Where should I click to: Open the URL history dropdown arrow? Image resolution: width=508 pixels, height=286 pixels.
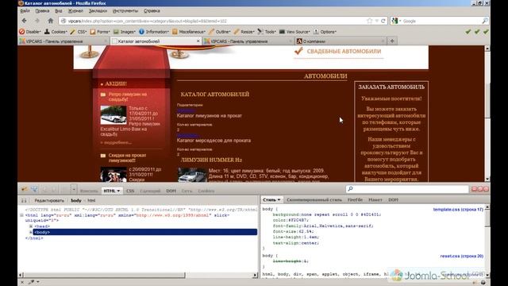coord(376,21)
